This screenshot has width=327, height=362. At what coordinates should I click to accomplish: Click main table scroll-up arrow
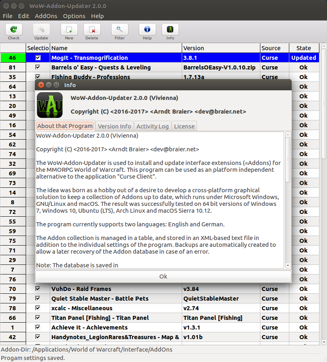click(x=324, y=46)
